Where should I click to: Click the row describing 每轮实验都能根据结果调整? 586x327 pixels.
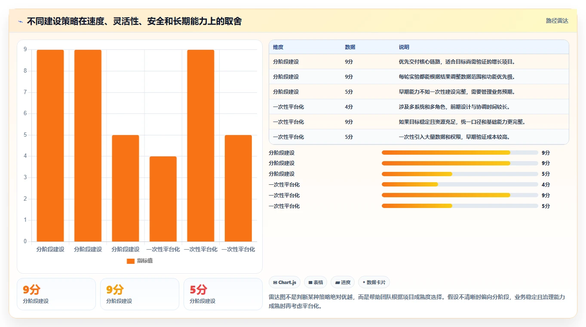419,76
